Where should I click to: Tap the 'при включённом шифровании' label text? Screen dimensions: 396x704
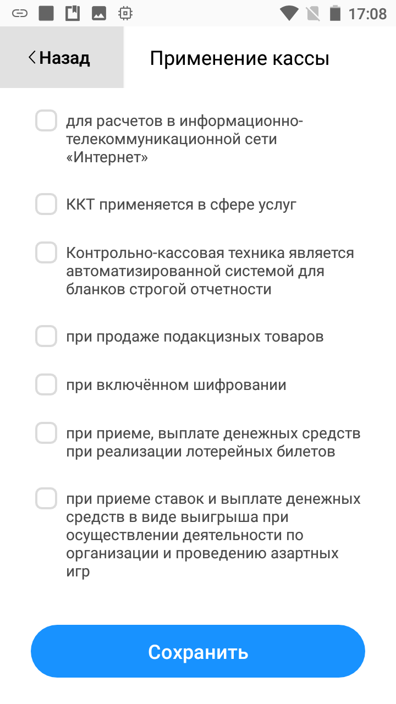pos(176,385)
